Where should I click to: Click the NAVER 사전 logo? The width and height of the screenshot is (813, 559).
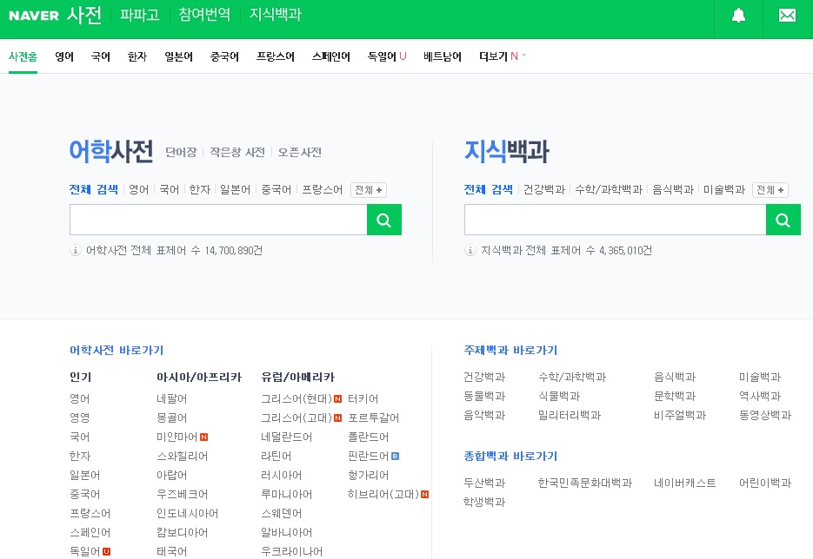[54, 15]
